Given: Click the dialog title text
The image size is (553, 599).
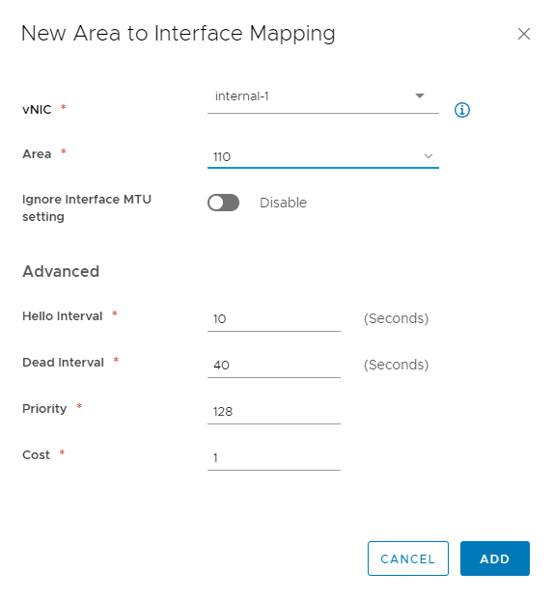Looking at the screenshot, I should 179,34.
